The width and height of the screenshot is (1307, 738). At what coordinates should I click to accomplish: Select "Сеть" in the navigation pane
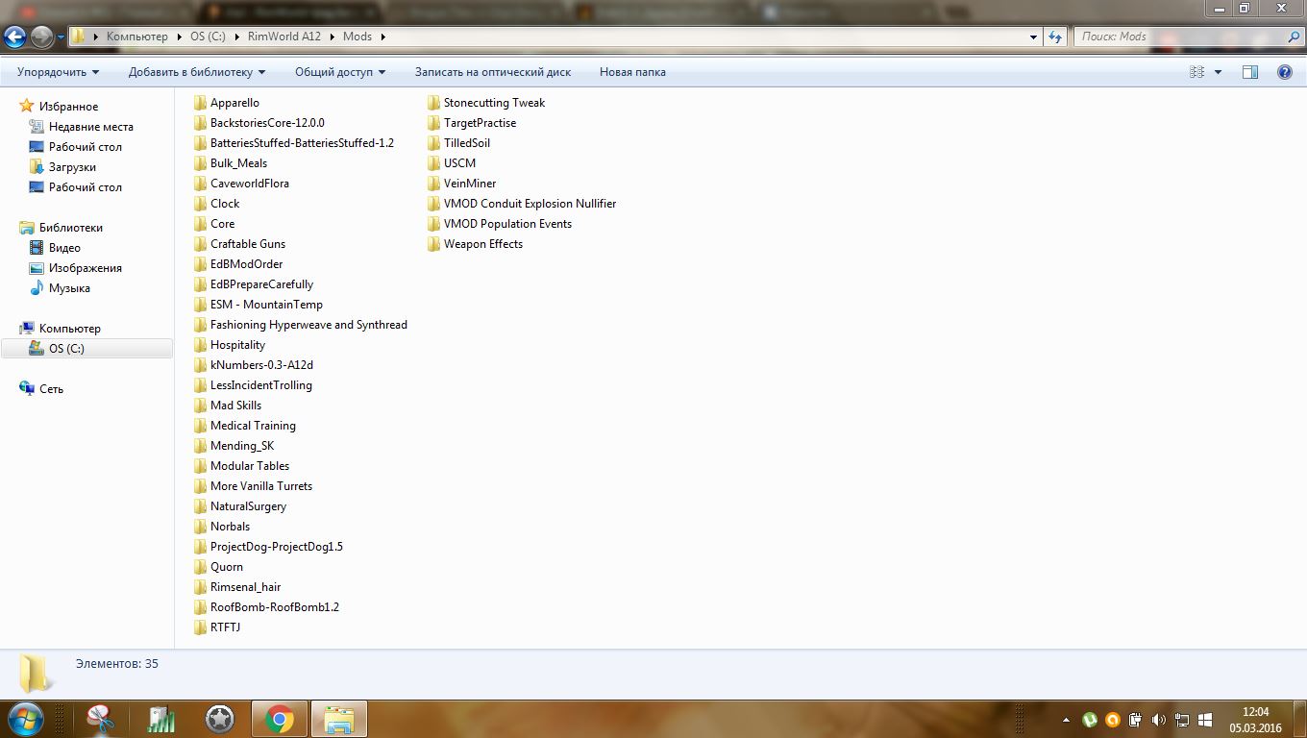point(51,389)
